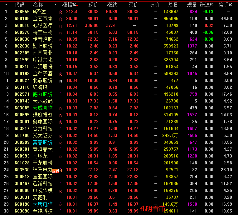Viewport: 238px width, 215px height.
Task: Click the N marker on 北鼎股份 row
Action: click(x=61, y=81)
